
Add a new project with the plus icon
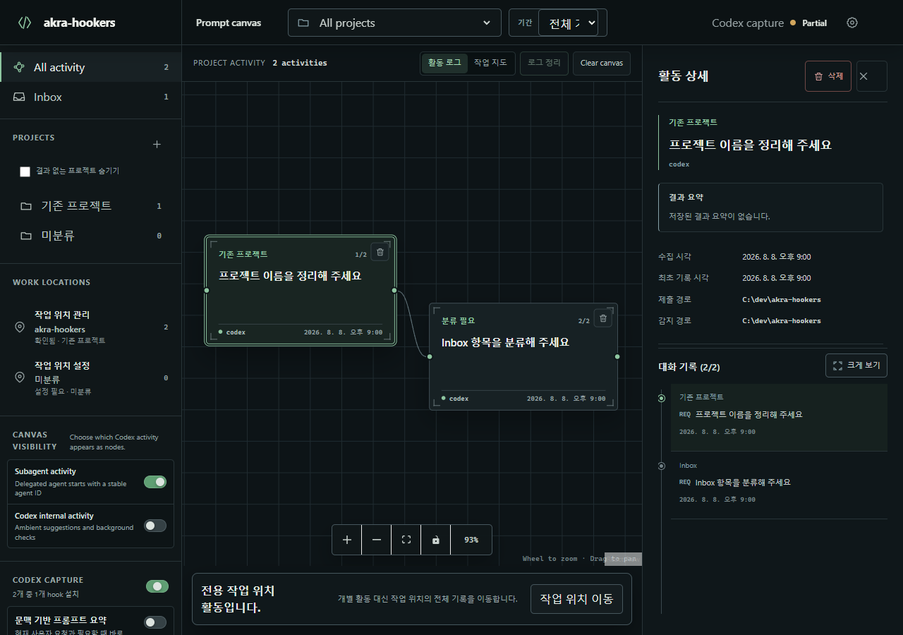(x=157, y=145)
